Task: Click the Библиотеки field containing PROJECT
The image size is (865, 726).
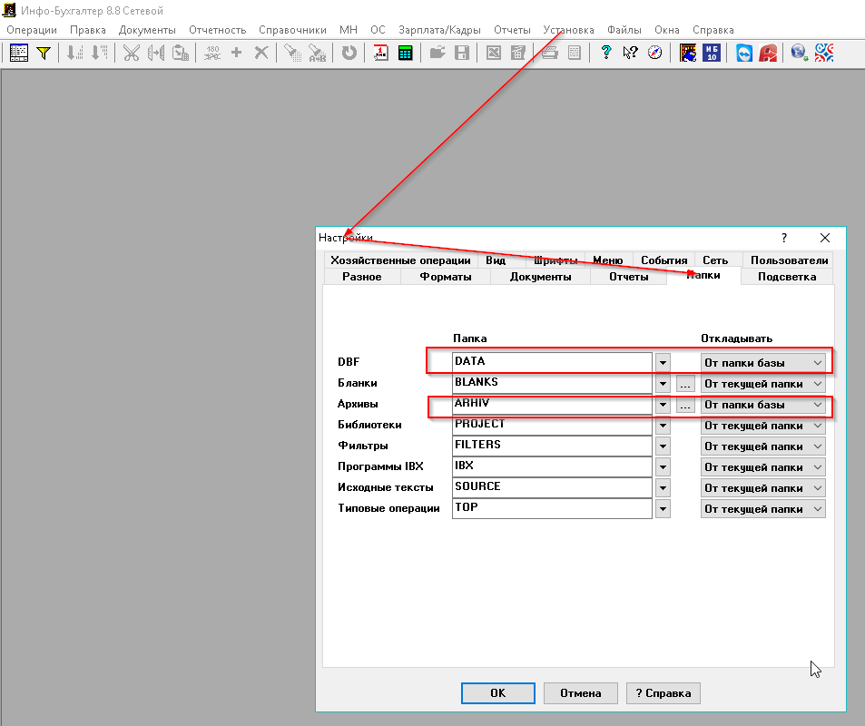Action: pos(552,426)
